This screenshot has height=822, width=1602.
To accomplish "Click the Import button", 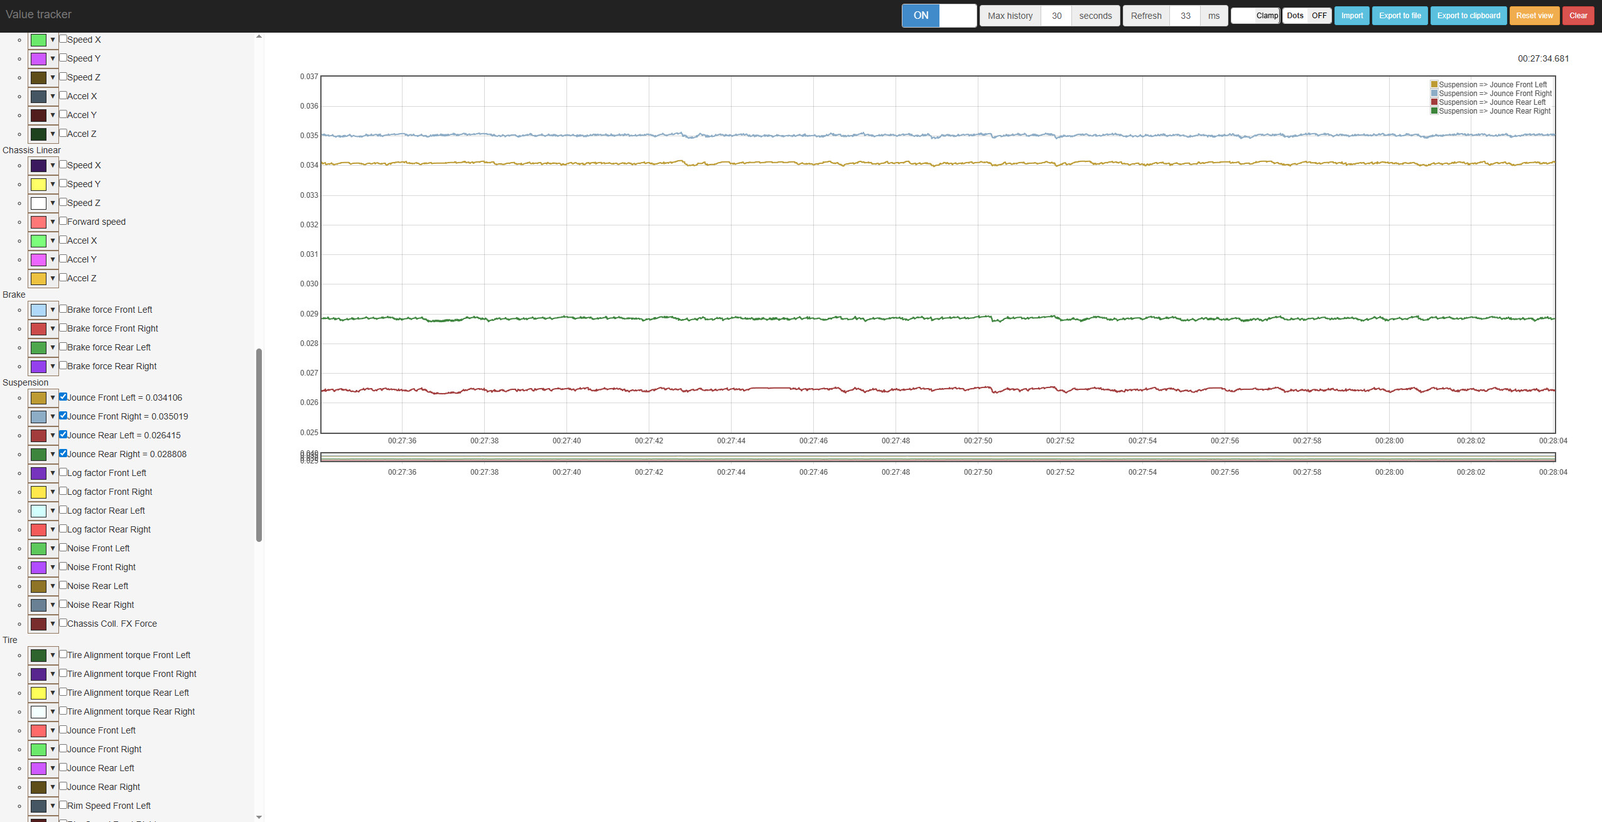I will coord(1351,16).
